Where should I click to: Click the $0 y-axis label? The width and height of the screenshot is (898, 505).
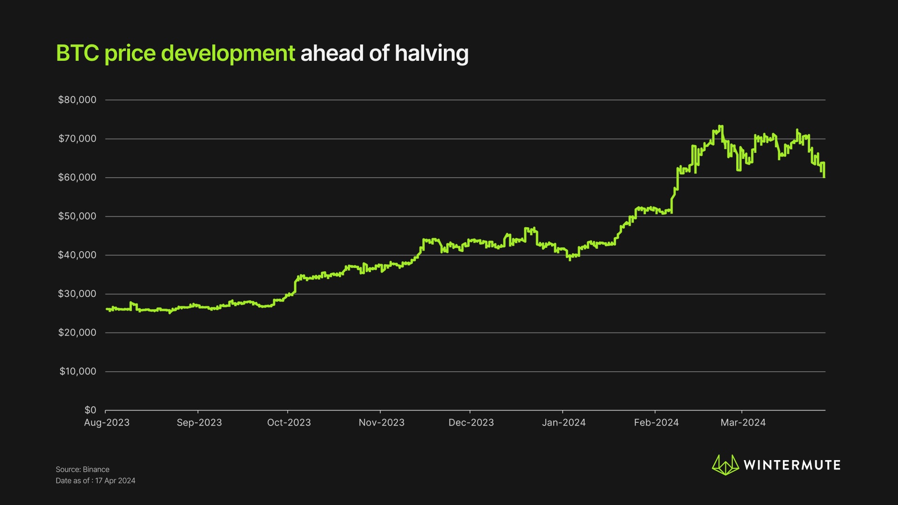[x=90, y=410]
